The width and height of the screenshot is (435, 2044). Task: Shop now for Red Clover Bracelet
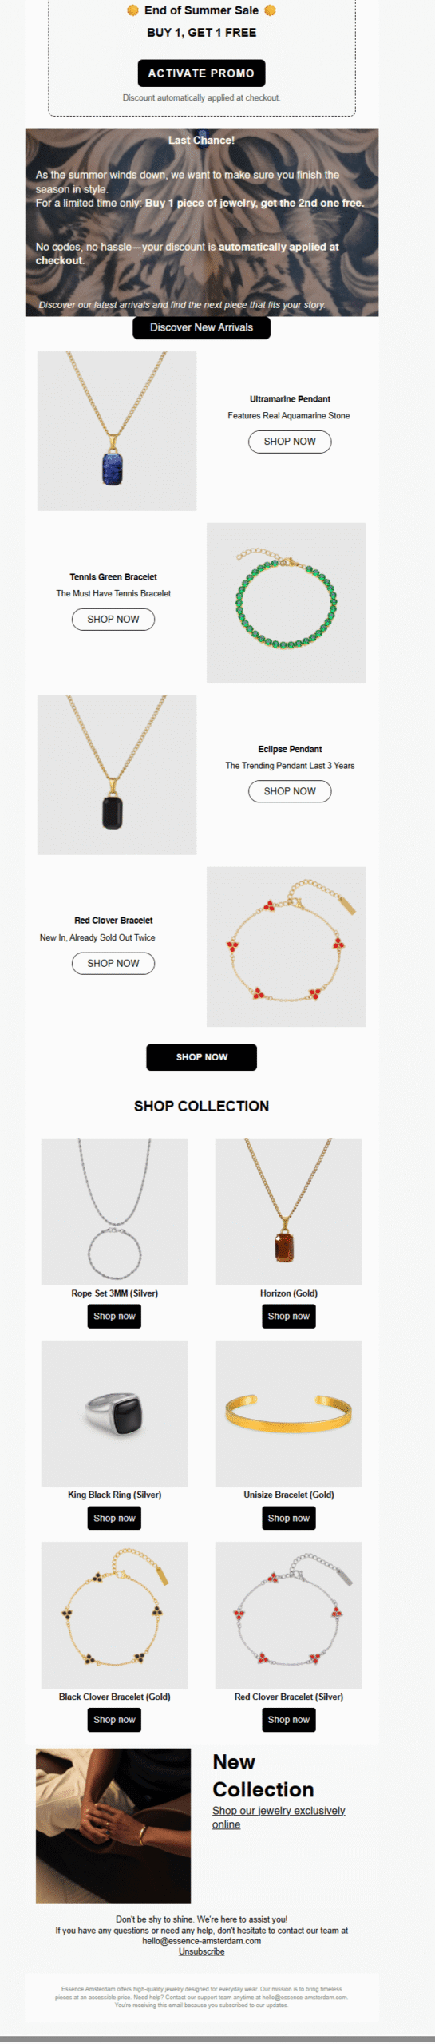click(113, 963)
